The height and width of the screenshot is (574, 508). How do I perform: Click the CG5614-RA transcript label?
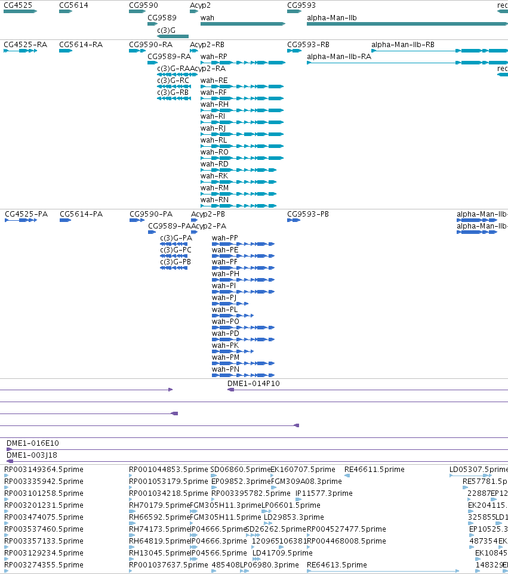point(81,45)
